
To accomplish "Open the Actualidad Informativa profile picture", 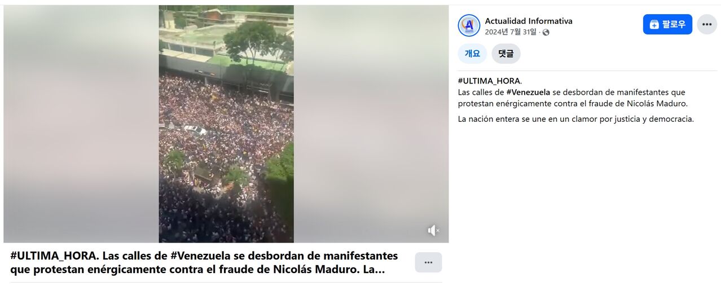I will [469, 25].
